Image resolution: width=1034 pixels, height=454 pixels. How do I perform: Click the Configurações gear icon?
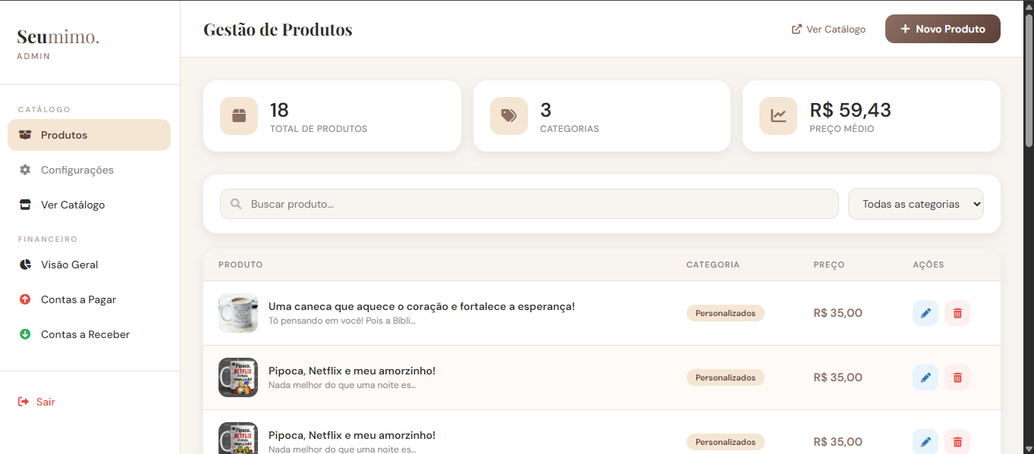(x=25, y=170)
